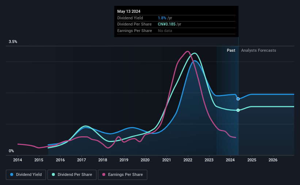The height and width of the screenshot is (185, 300).
Task: Click the tooltip Earnings Per Share row label
Action: 134,31
